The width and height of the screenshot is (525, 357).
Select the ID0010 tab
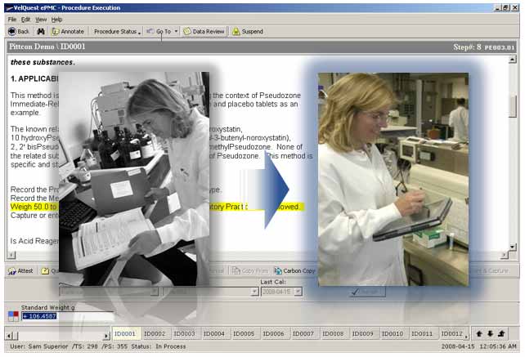[x=393, y=333]
